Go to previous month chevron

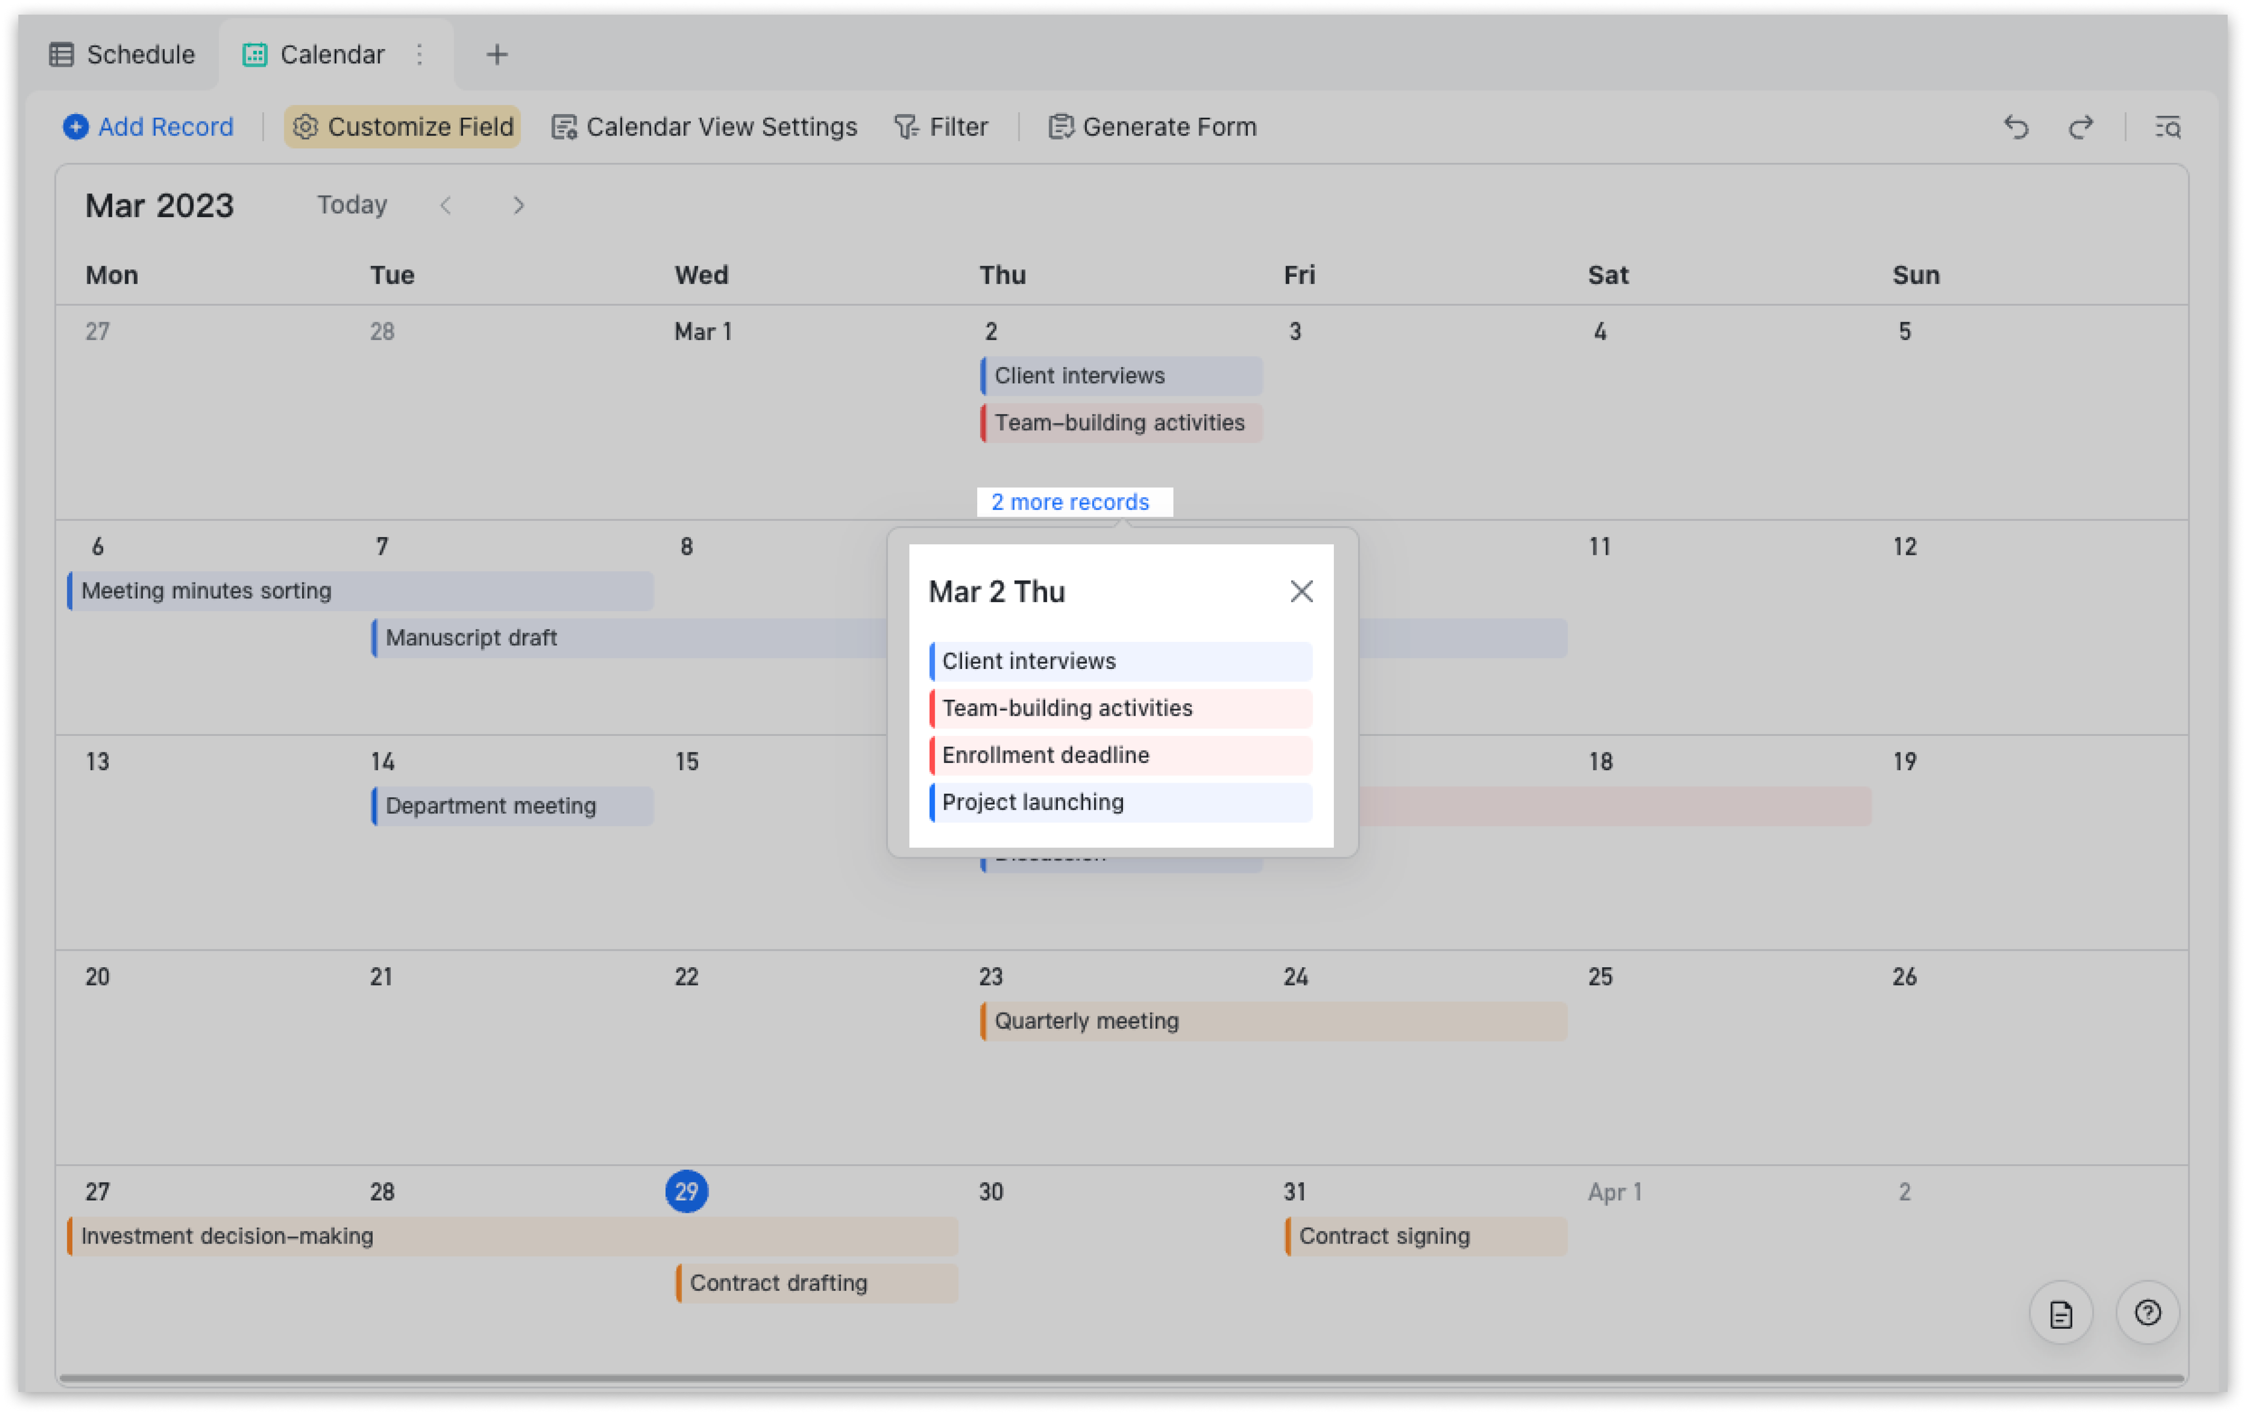click(x=446, y=205)
